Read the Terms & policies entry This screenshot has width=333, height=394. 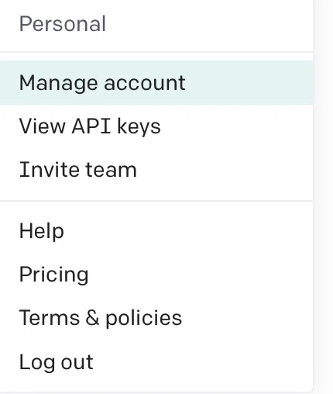click(156, 317)
